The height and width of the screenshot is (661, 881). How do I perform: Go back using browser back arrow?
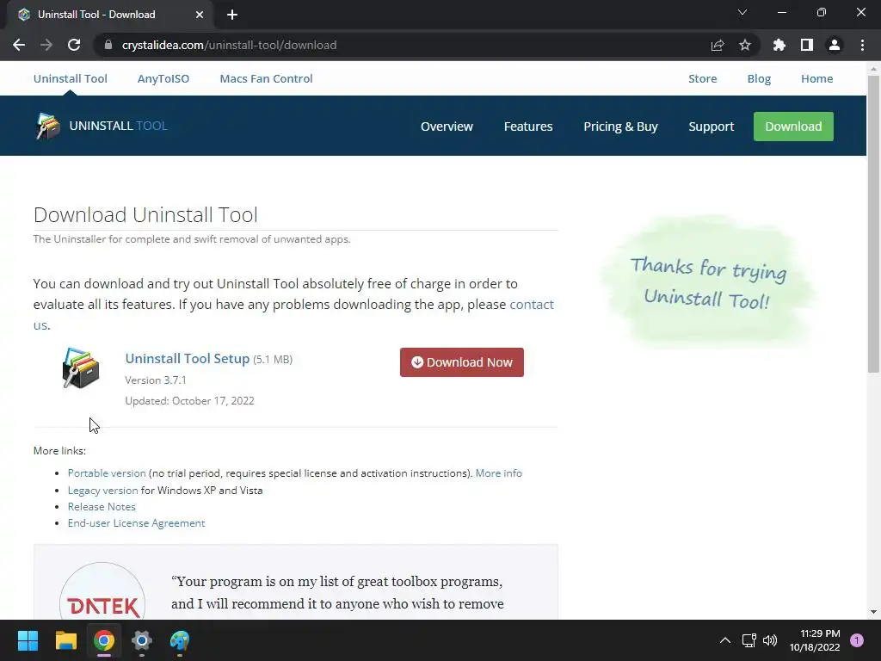tap(19, 45)
